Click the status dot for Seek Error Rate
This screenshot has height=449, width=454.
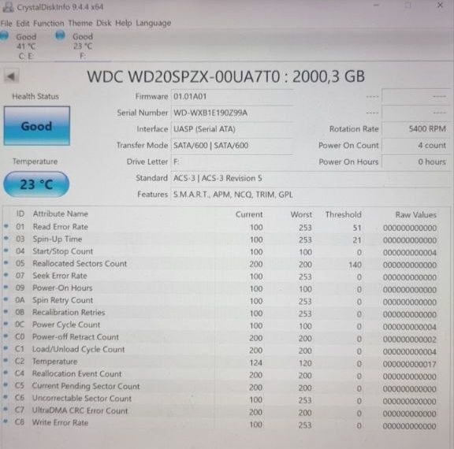[x=6, y=275]
